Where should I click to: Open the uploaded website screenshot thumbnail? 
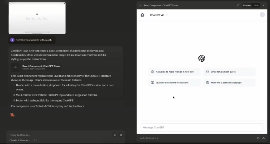[x=37, y=18]
